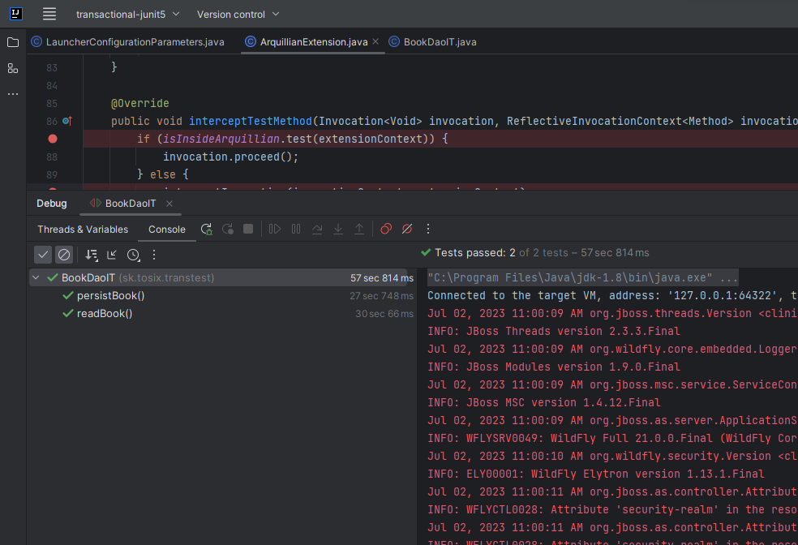Mute all breakpoints

click(406, 229)
